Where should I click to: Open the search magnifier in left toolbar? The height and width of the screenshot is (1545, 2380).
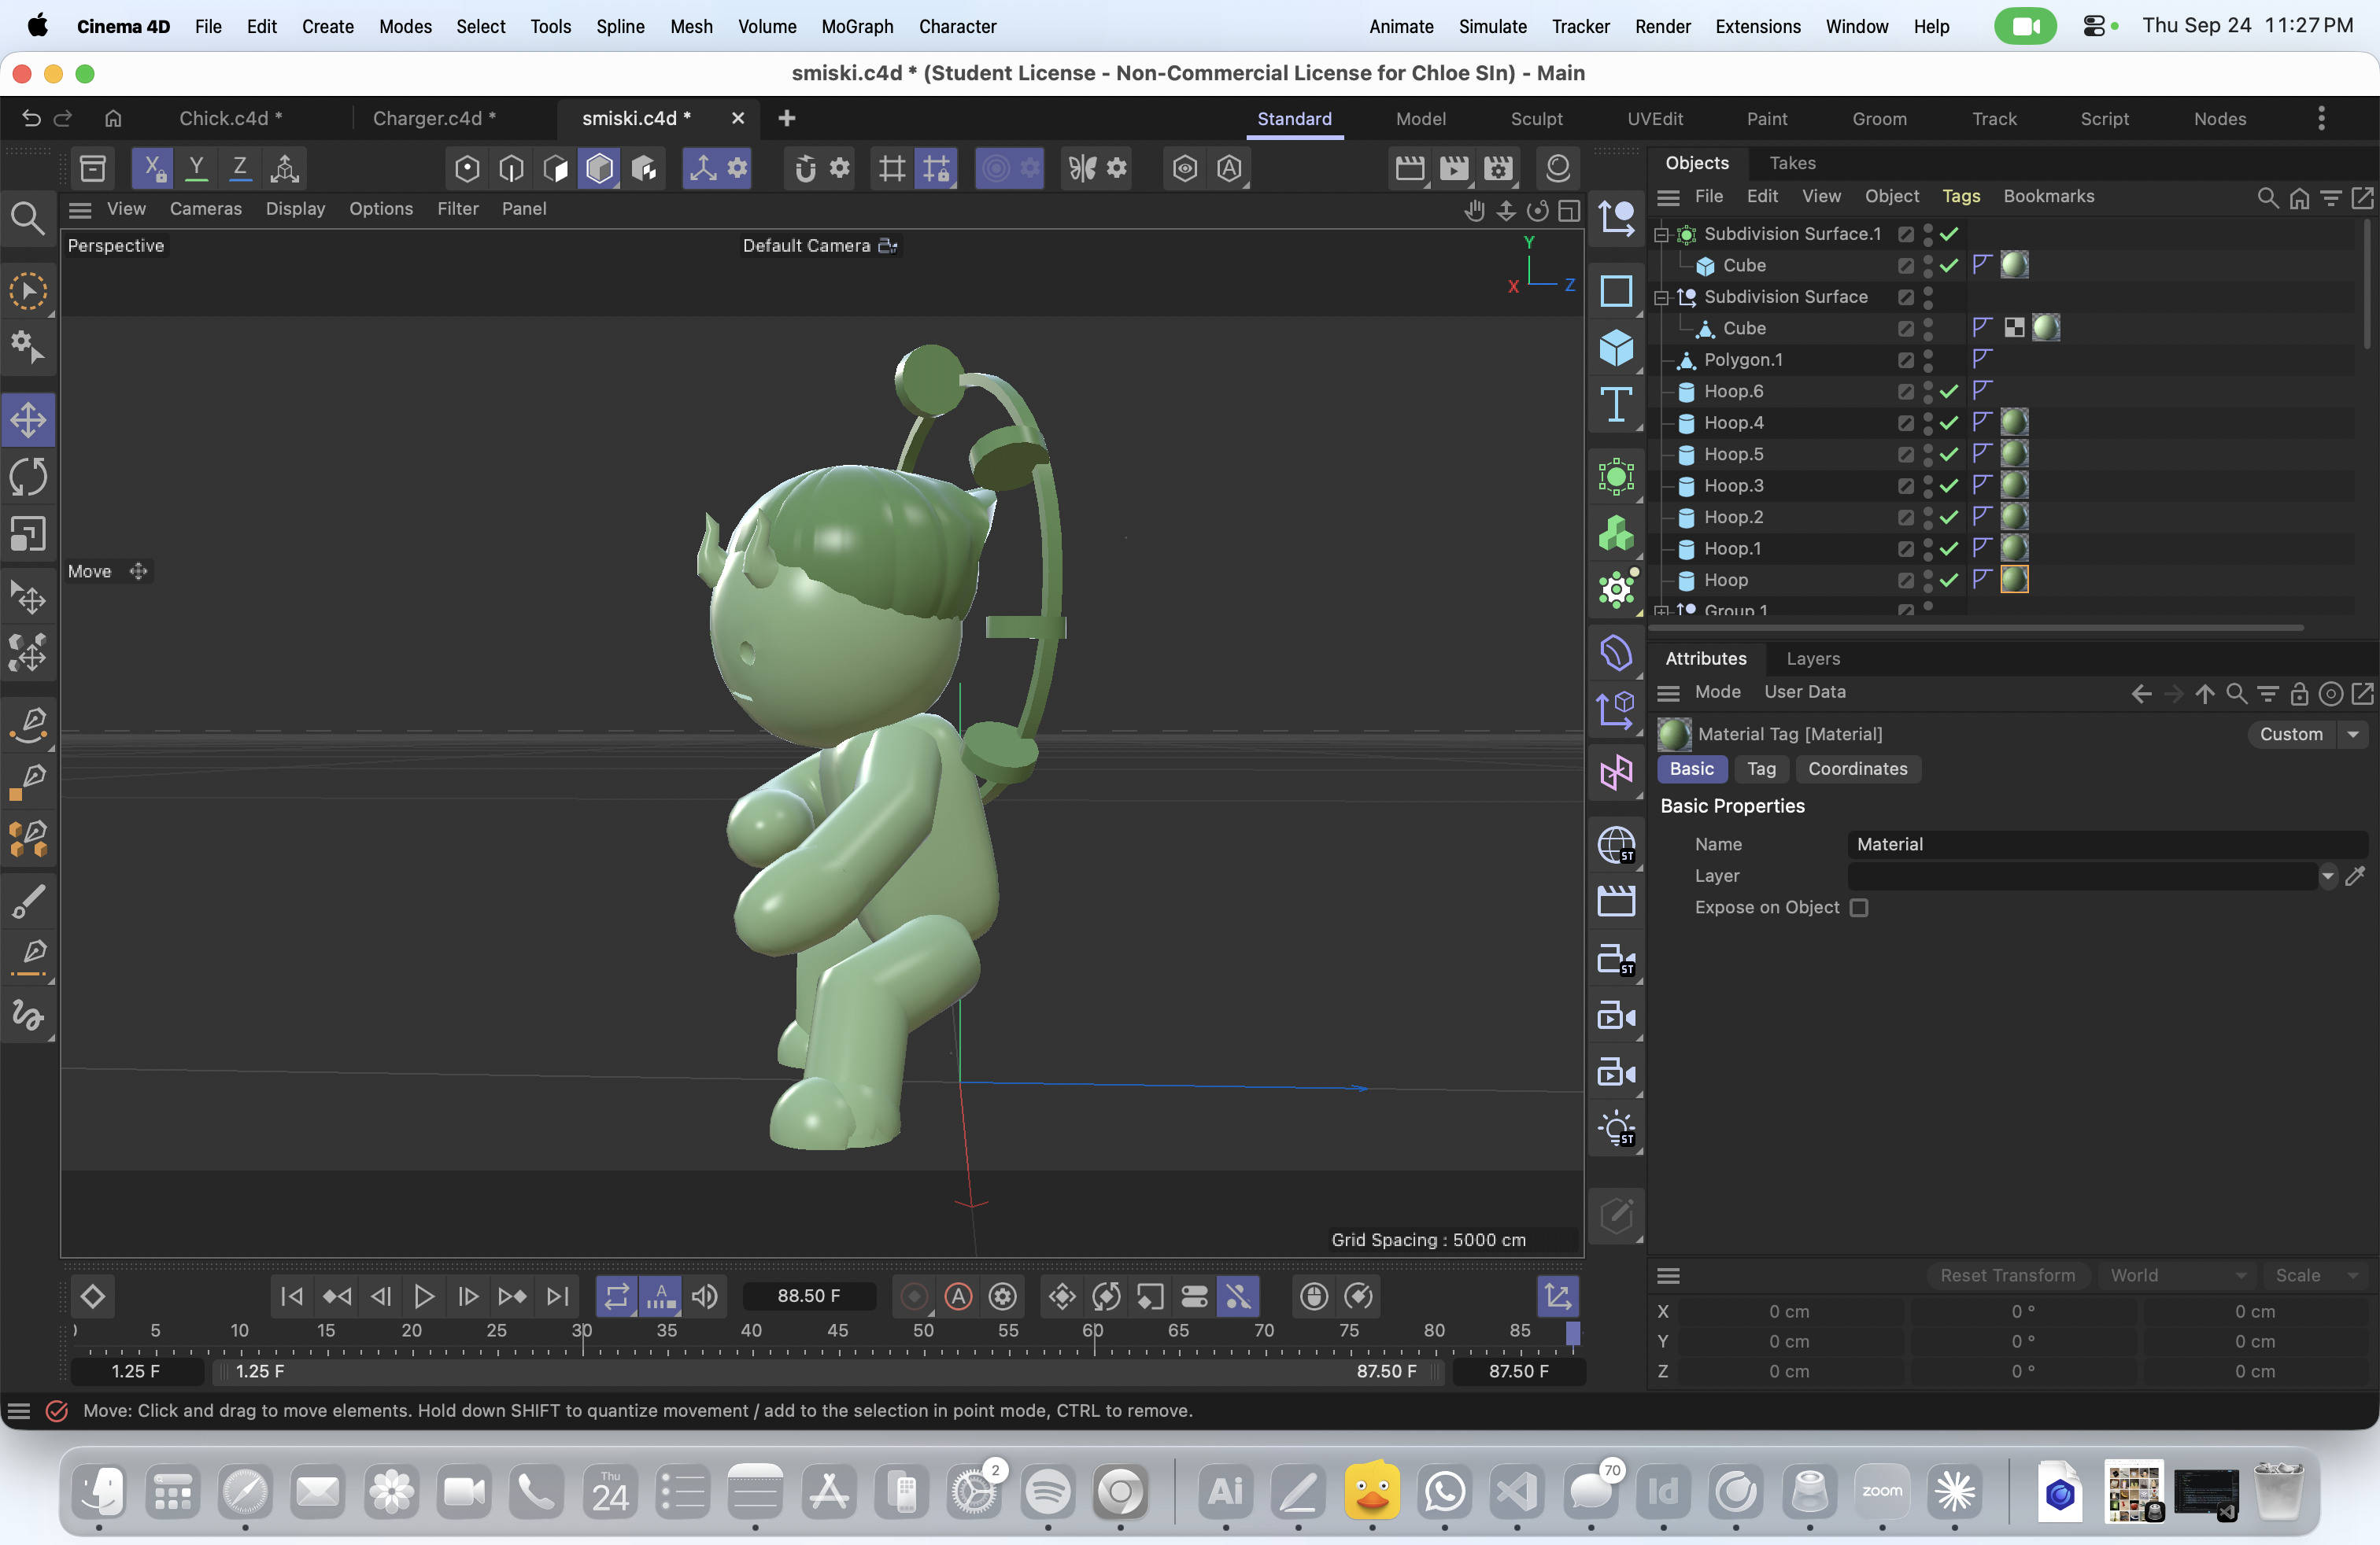(x=27, y=218)
